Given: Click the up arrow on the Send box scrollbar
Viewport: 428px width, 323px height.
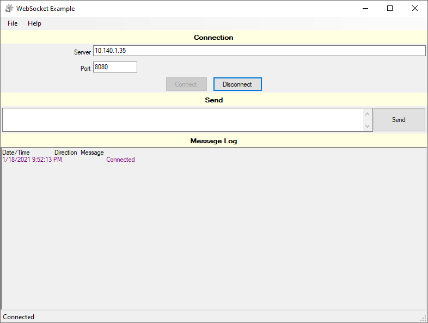Looking at the screenshot, I should pos(368,114).
